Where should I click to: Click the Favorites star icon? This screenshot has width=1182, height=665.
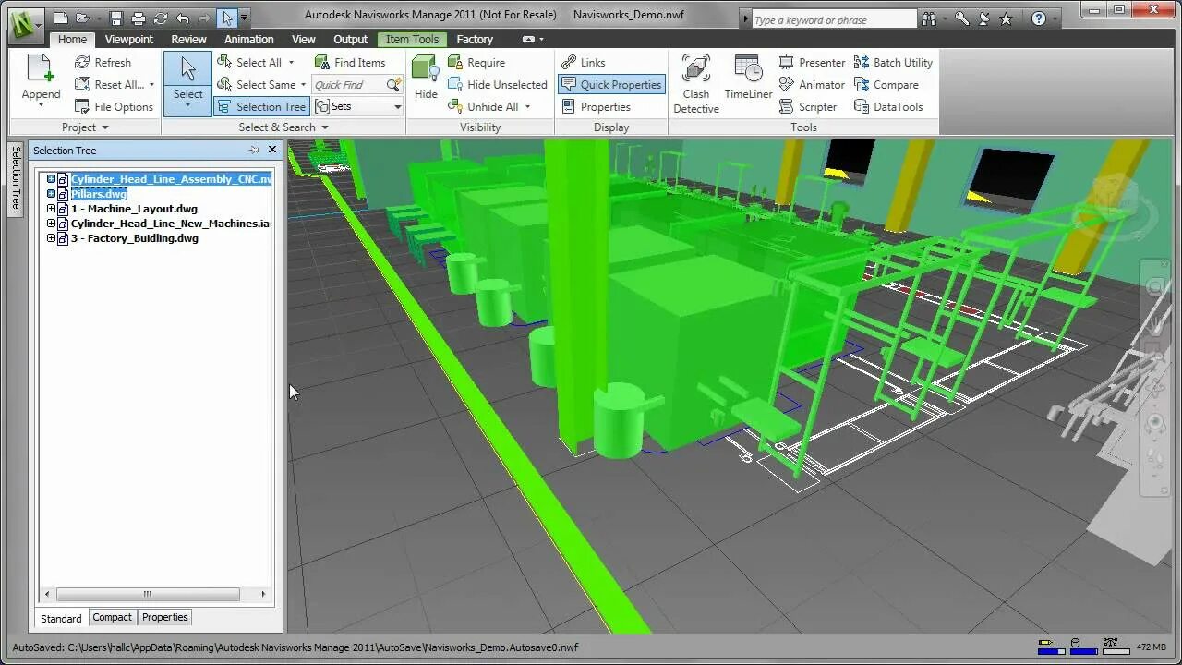point(1007,18)
